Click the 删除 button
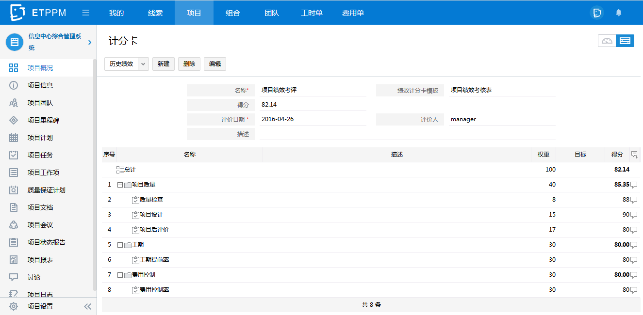 coord(189,64)
